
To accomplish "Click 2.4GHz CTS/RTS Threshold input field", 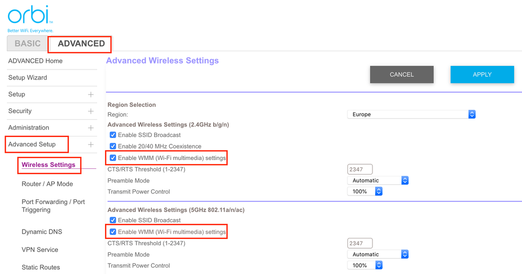I will [x=359, y=169].
